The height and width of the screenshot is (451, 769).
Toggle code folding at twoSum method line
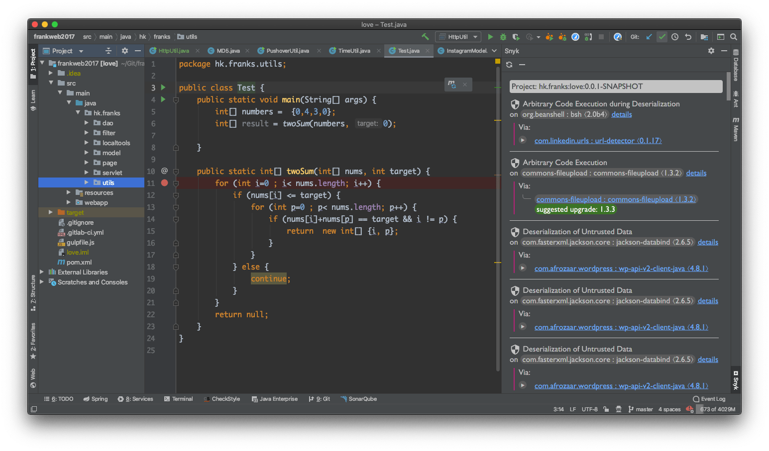(176, 172)
